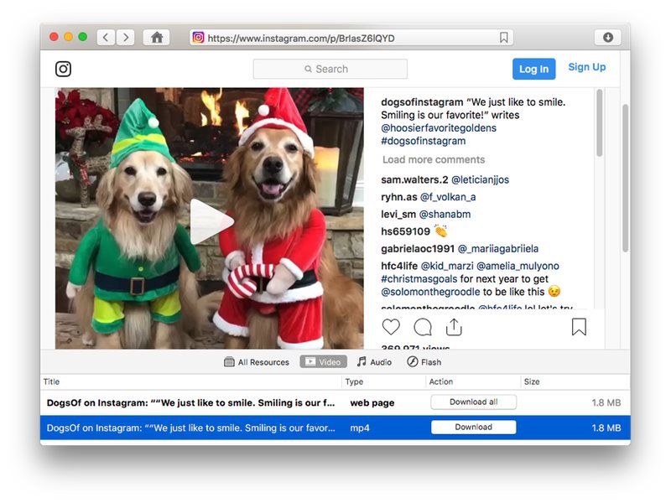671x503 pixels.
Task: Open the downloads arrow button
Action: coord(607,38)
